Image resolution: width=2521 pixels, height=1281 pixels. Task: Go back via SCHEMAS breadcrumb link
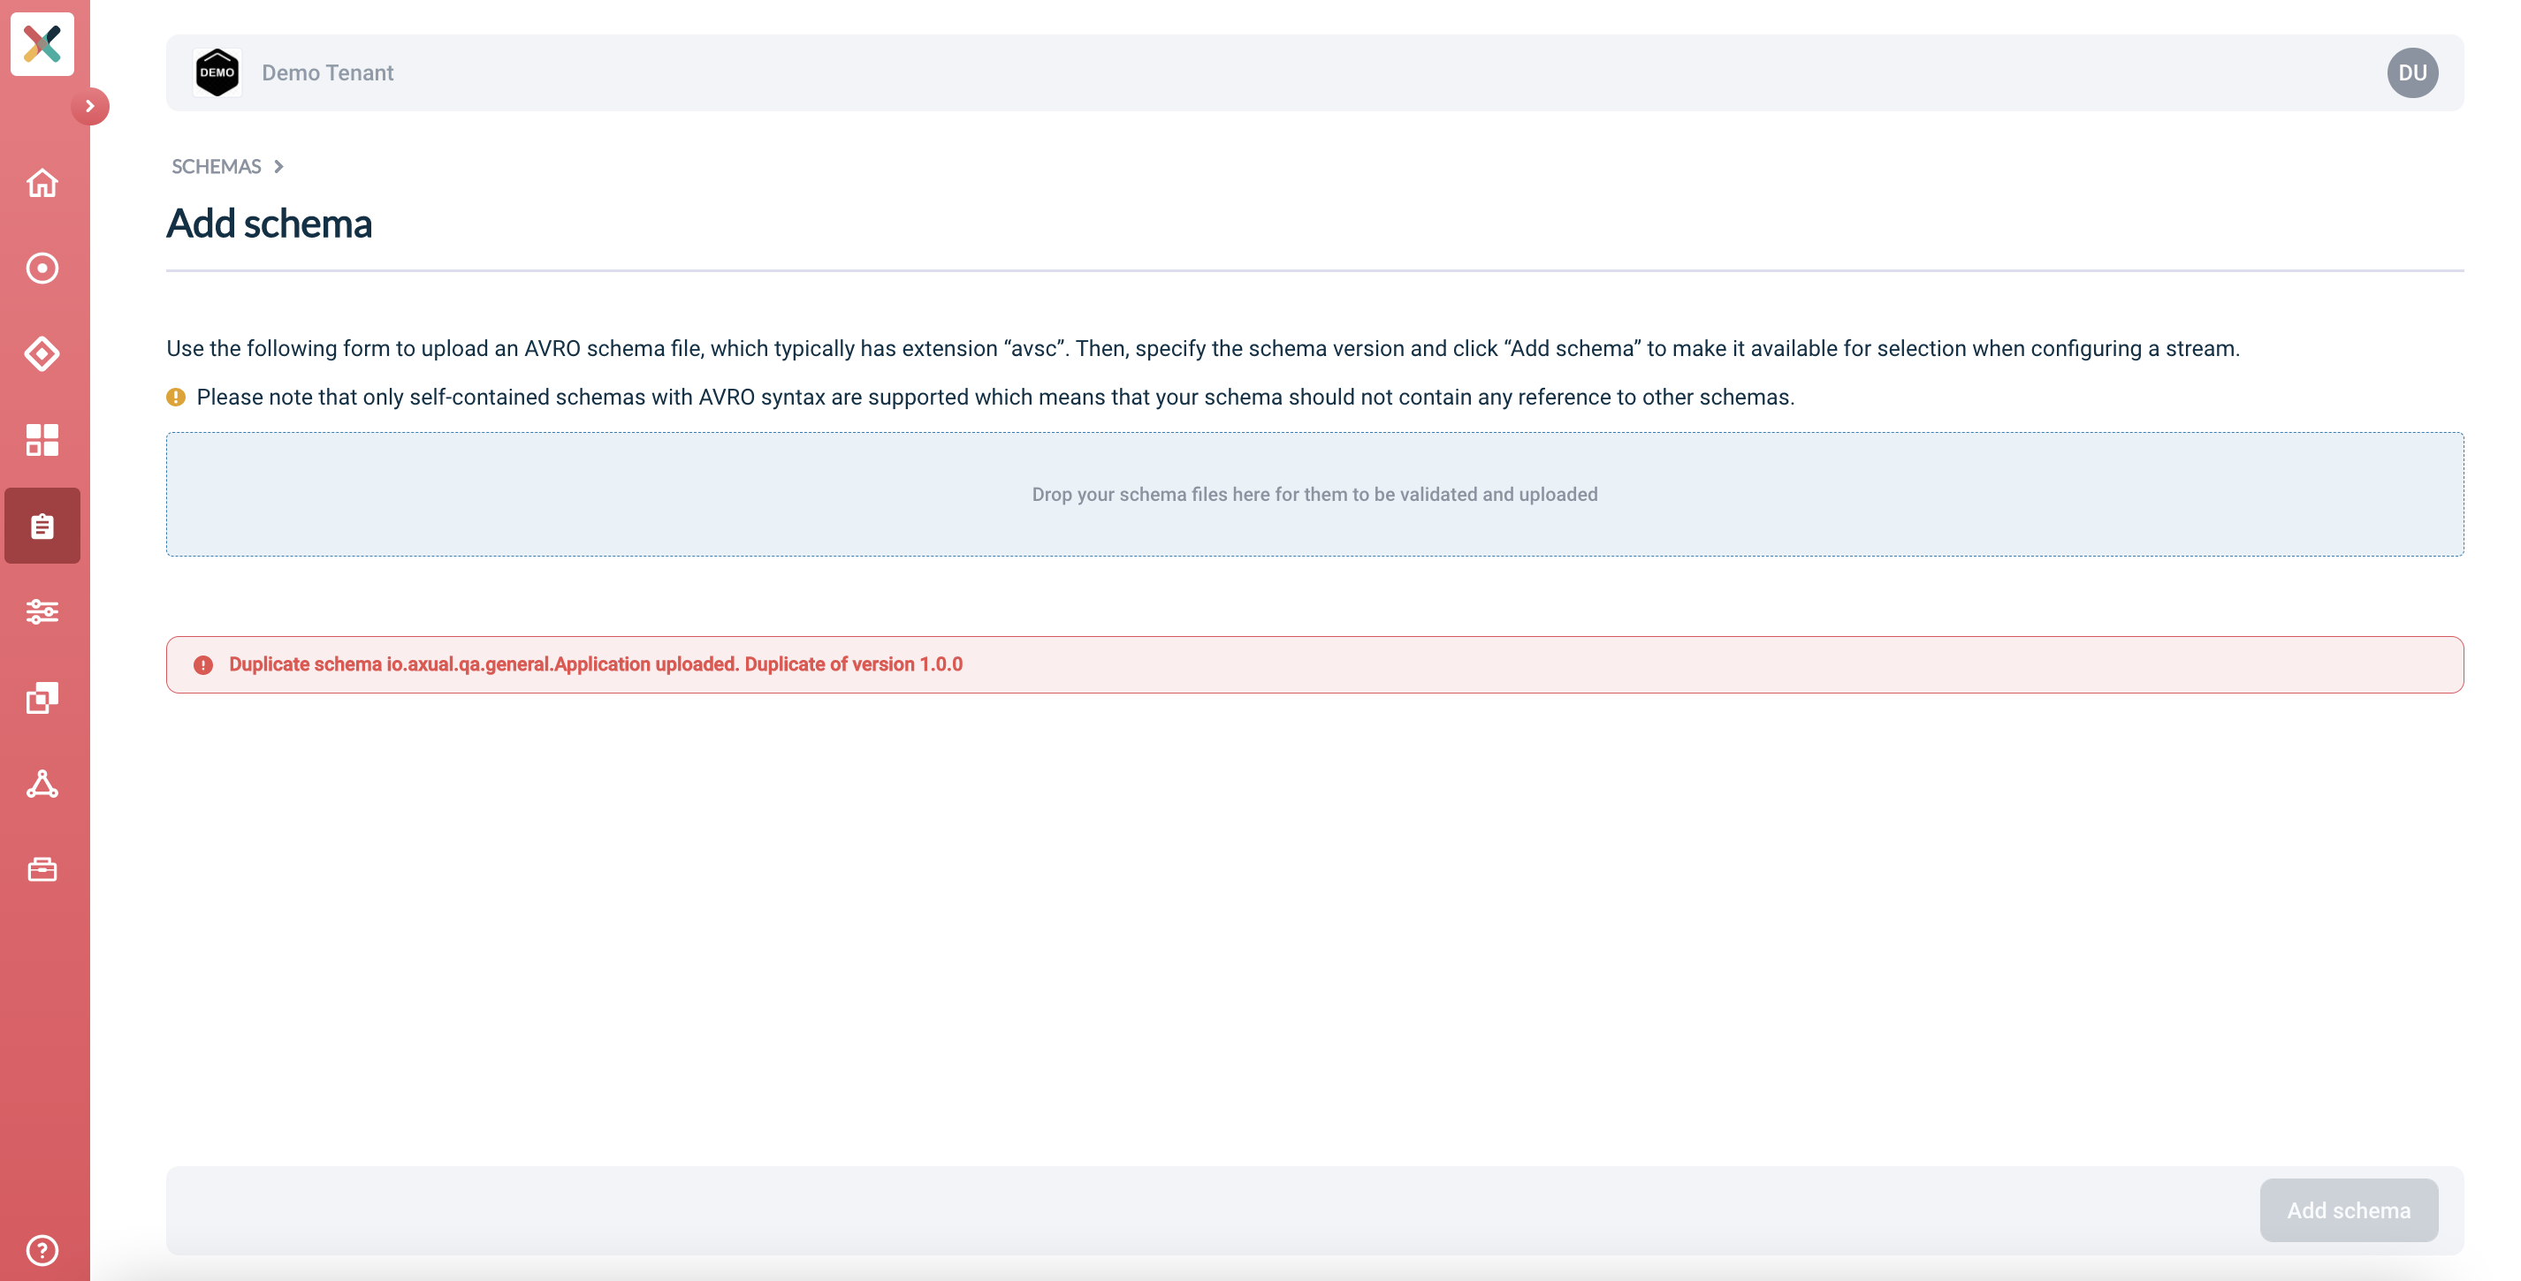tap(217, 166)
